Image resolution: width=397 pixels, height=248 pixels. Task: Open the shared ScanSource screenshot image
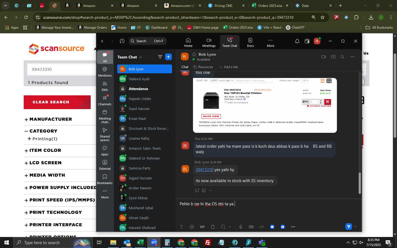pyautogui.click(x=265, y=105)
